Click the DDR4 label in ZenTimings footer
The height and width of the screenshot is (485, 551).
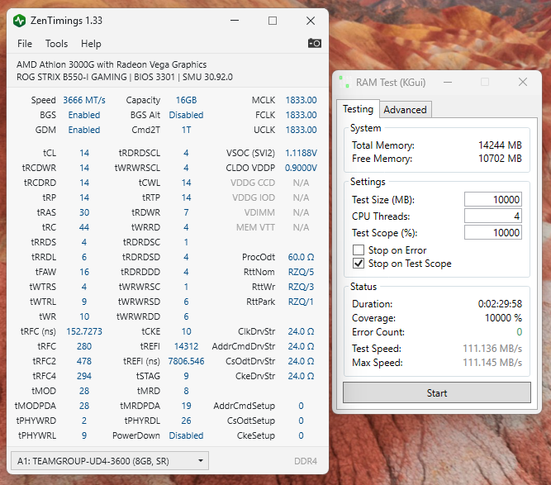[x=306, y=461]
